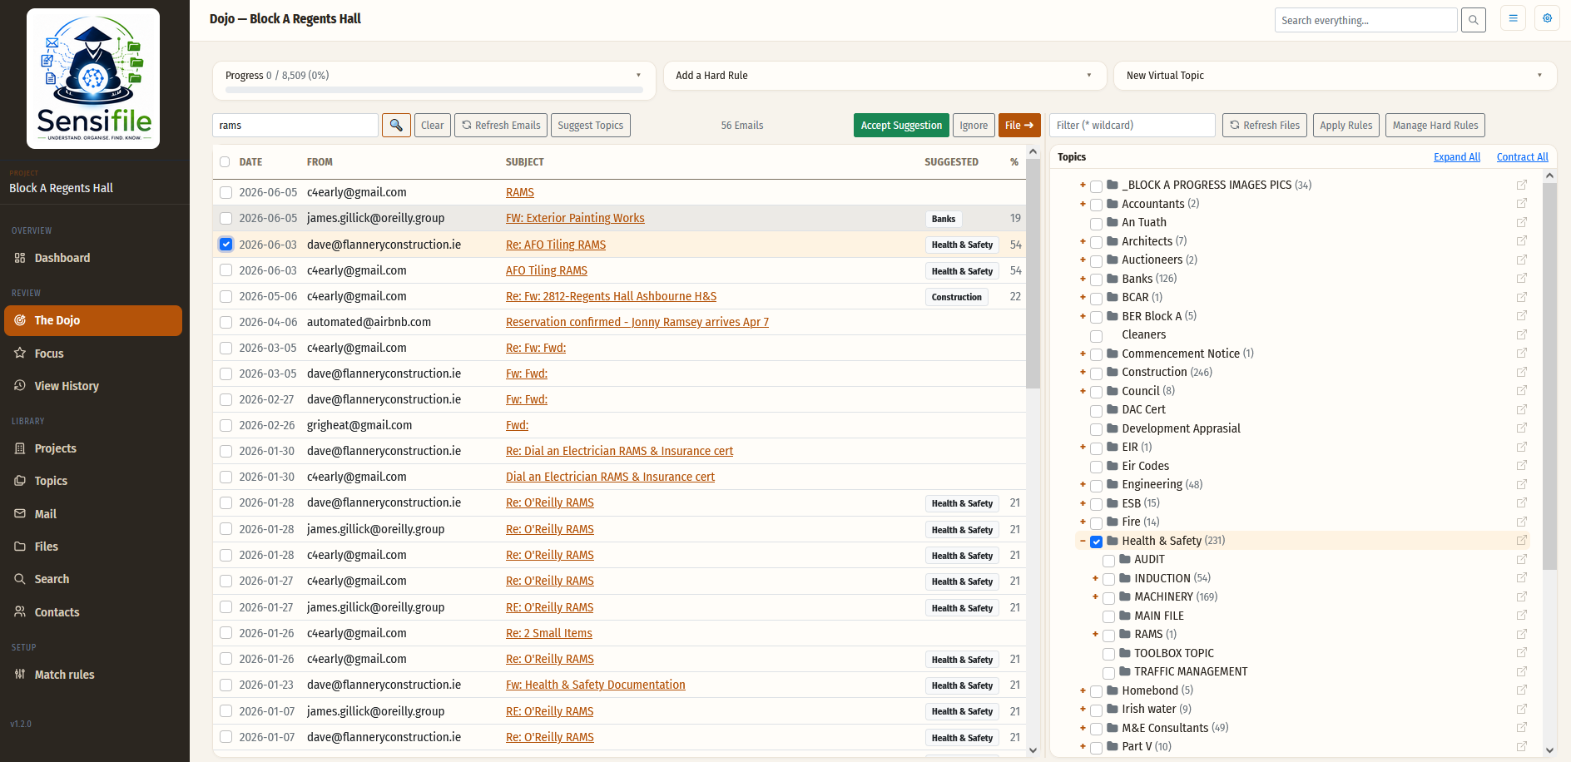Click the top search everything magnifier icon
The width and height of the screenshot is (1571, 762).
pyautogui.click(x=1473, y=20)
